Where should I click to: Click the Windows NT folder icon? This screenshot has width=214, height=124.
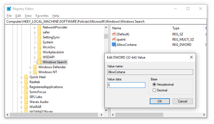35,72
